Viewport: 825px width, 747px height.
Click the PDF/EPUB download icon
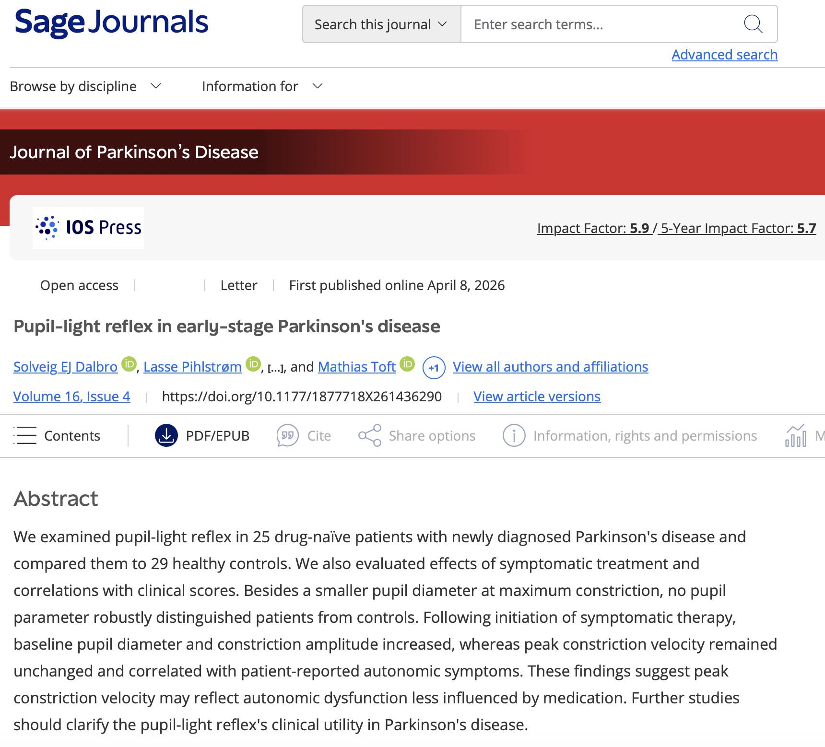(x=166, y=435)
